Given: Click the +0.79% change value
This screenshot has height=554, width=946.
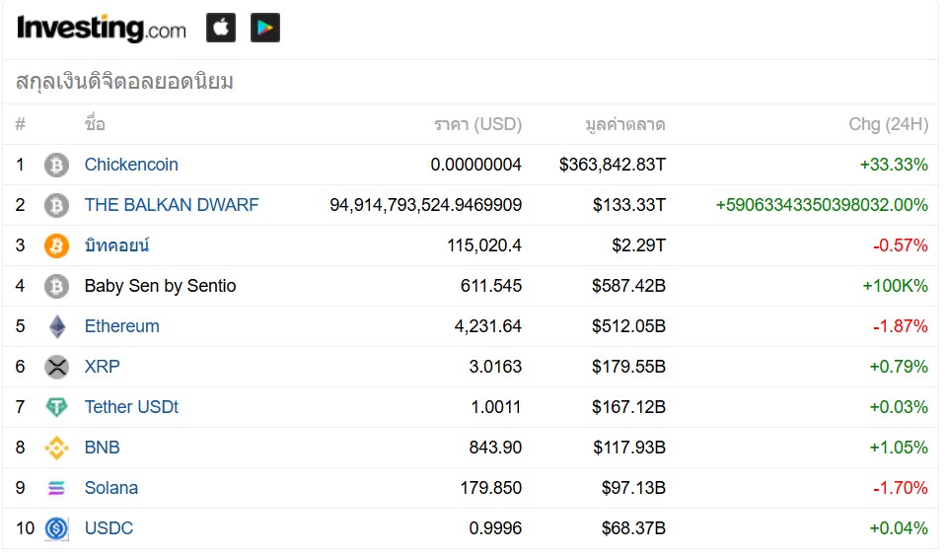Looking at the screenshot, I should pos(899,367).
